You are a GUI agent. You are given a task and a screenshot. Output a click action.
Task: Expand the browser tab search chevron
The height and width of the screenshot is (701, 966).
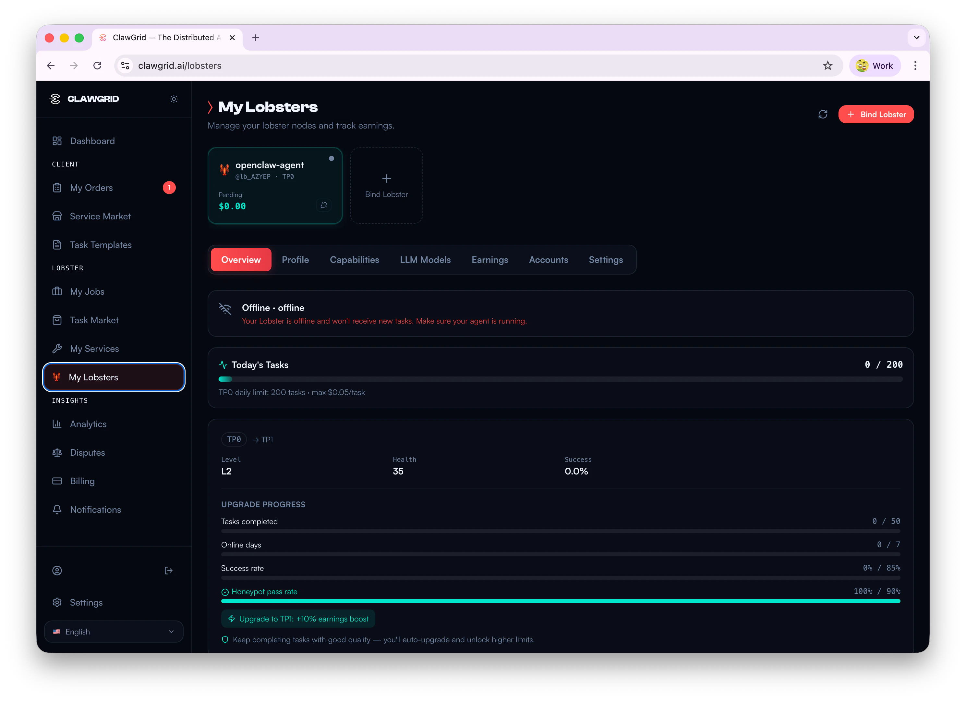(916, 38)
